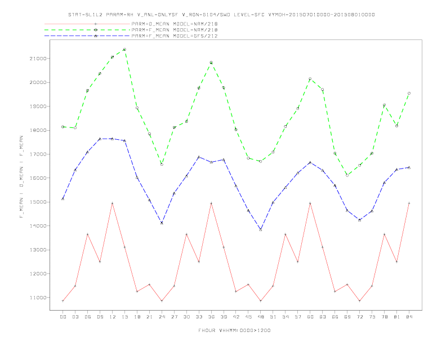Click the red O_MEAN marker at hour 72

point(359,301)
